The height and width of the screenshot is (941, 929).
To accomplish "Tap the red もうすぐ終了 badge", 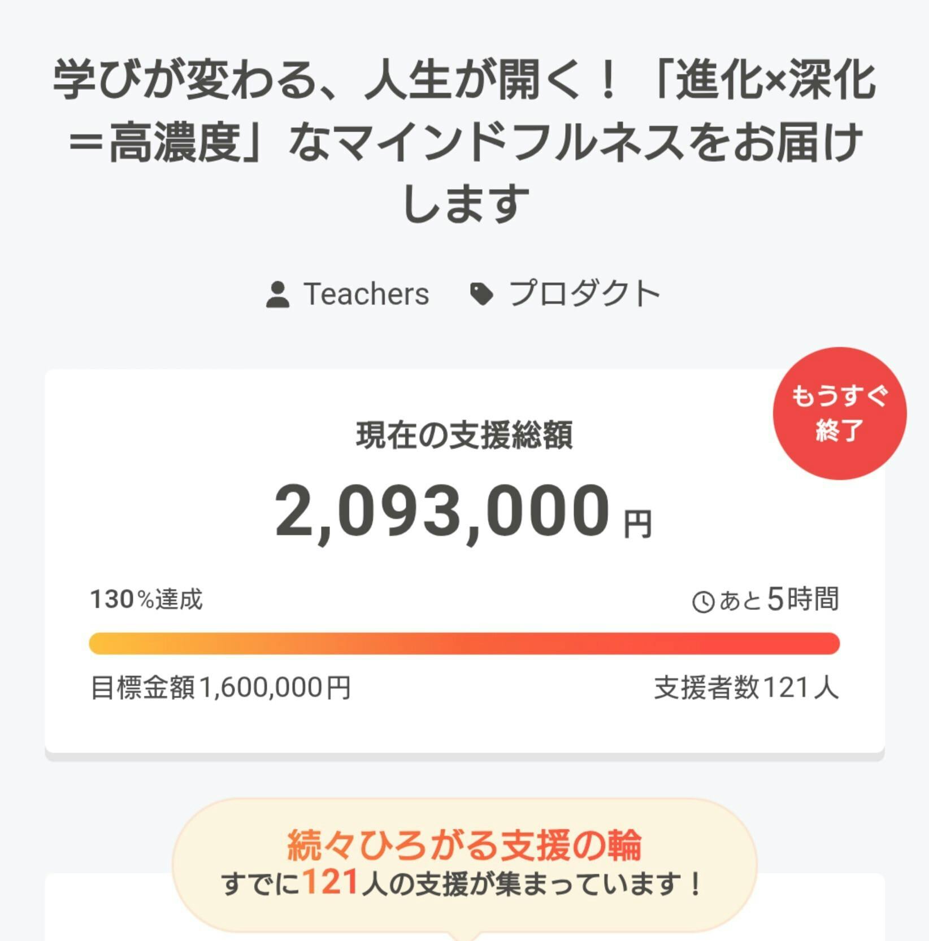I will [839, 413].
